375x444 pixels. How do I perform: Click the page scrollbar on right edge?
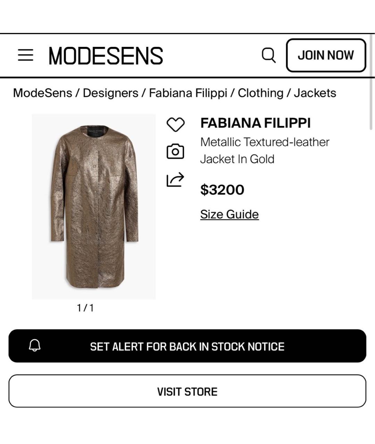372,104
